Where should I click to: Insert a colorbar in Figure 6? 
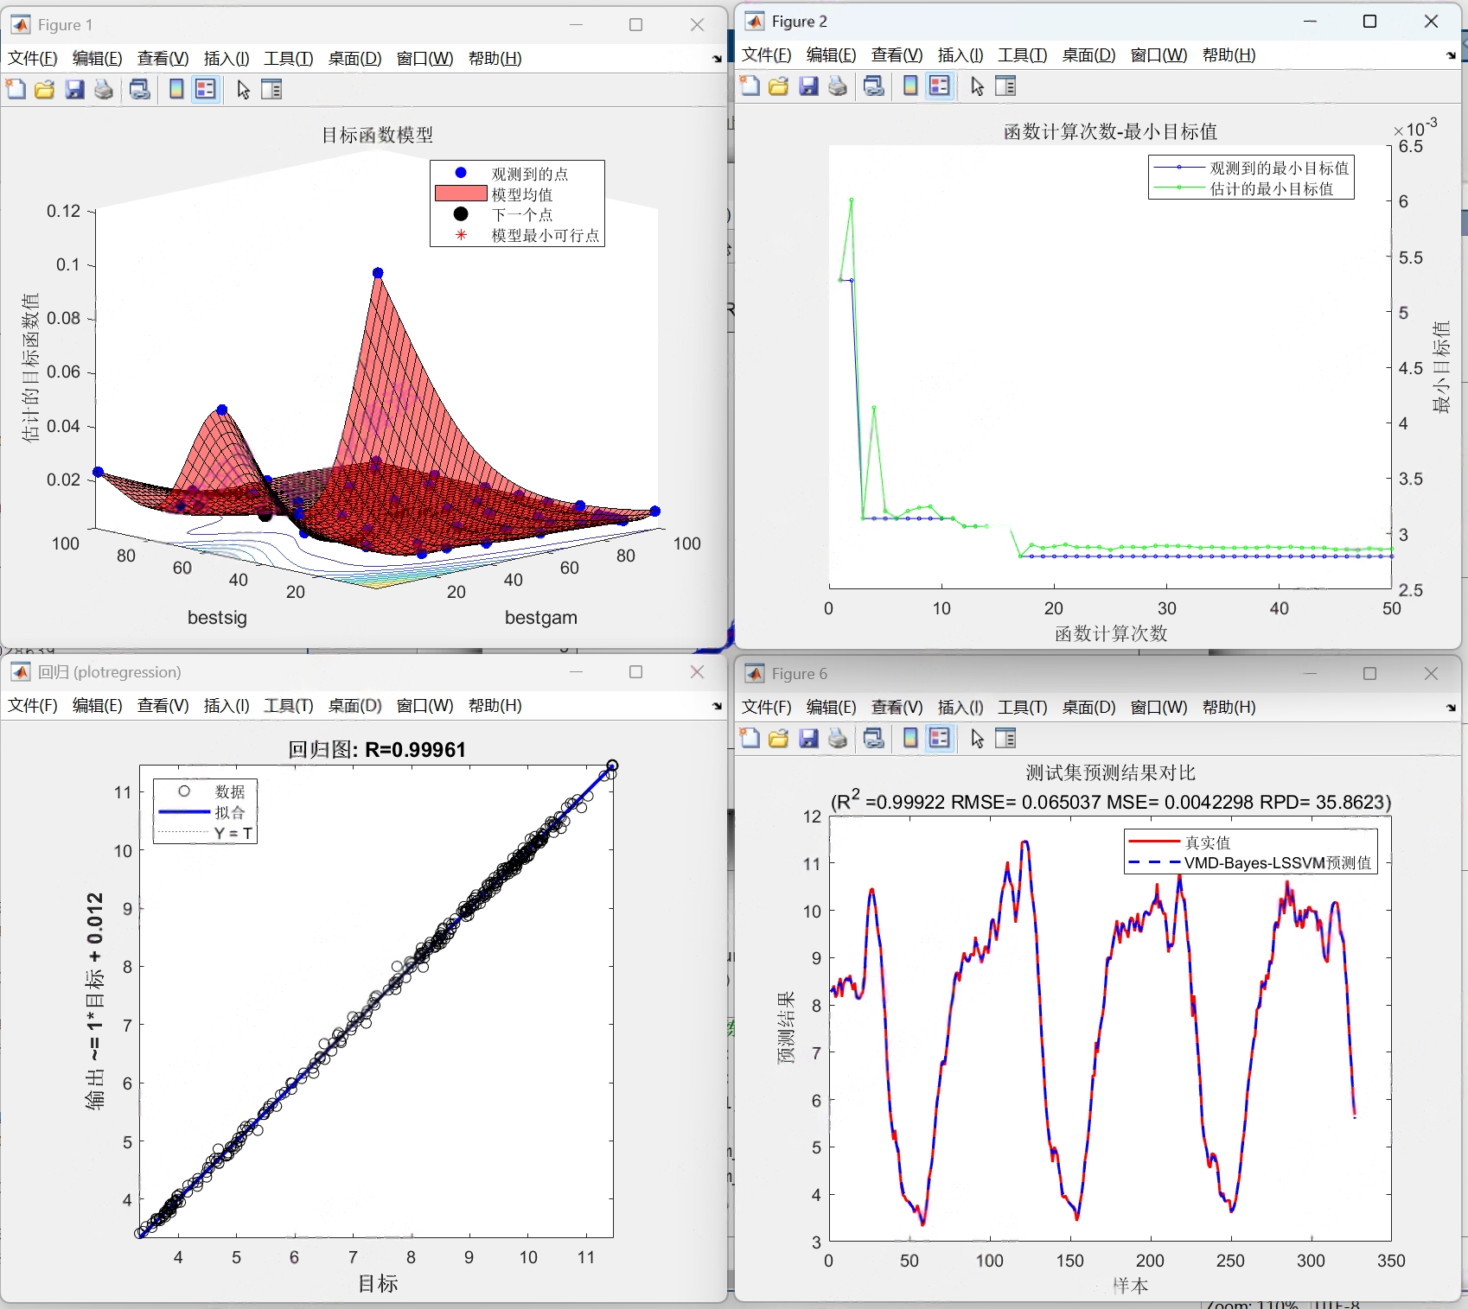909,739
